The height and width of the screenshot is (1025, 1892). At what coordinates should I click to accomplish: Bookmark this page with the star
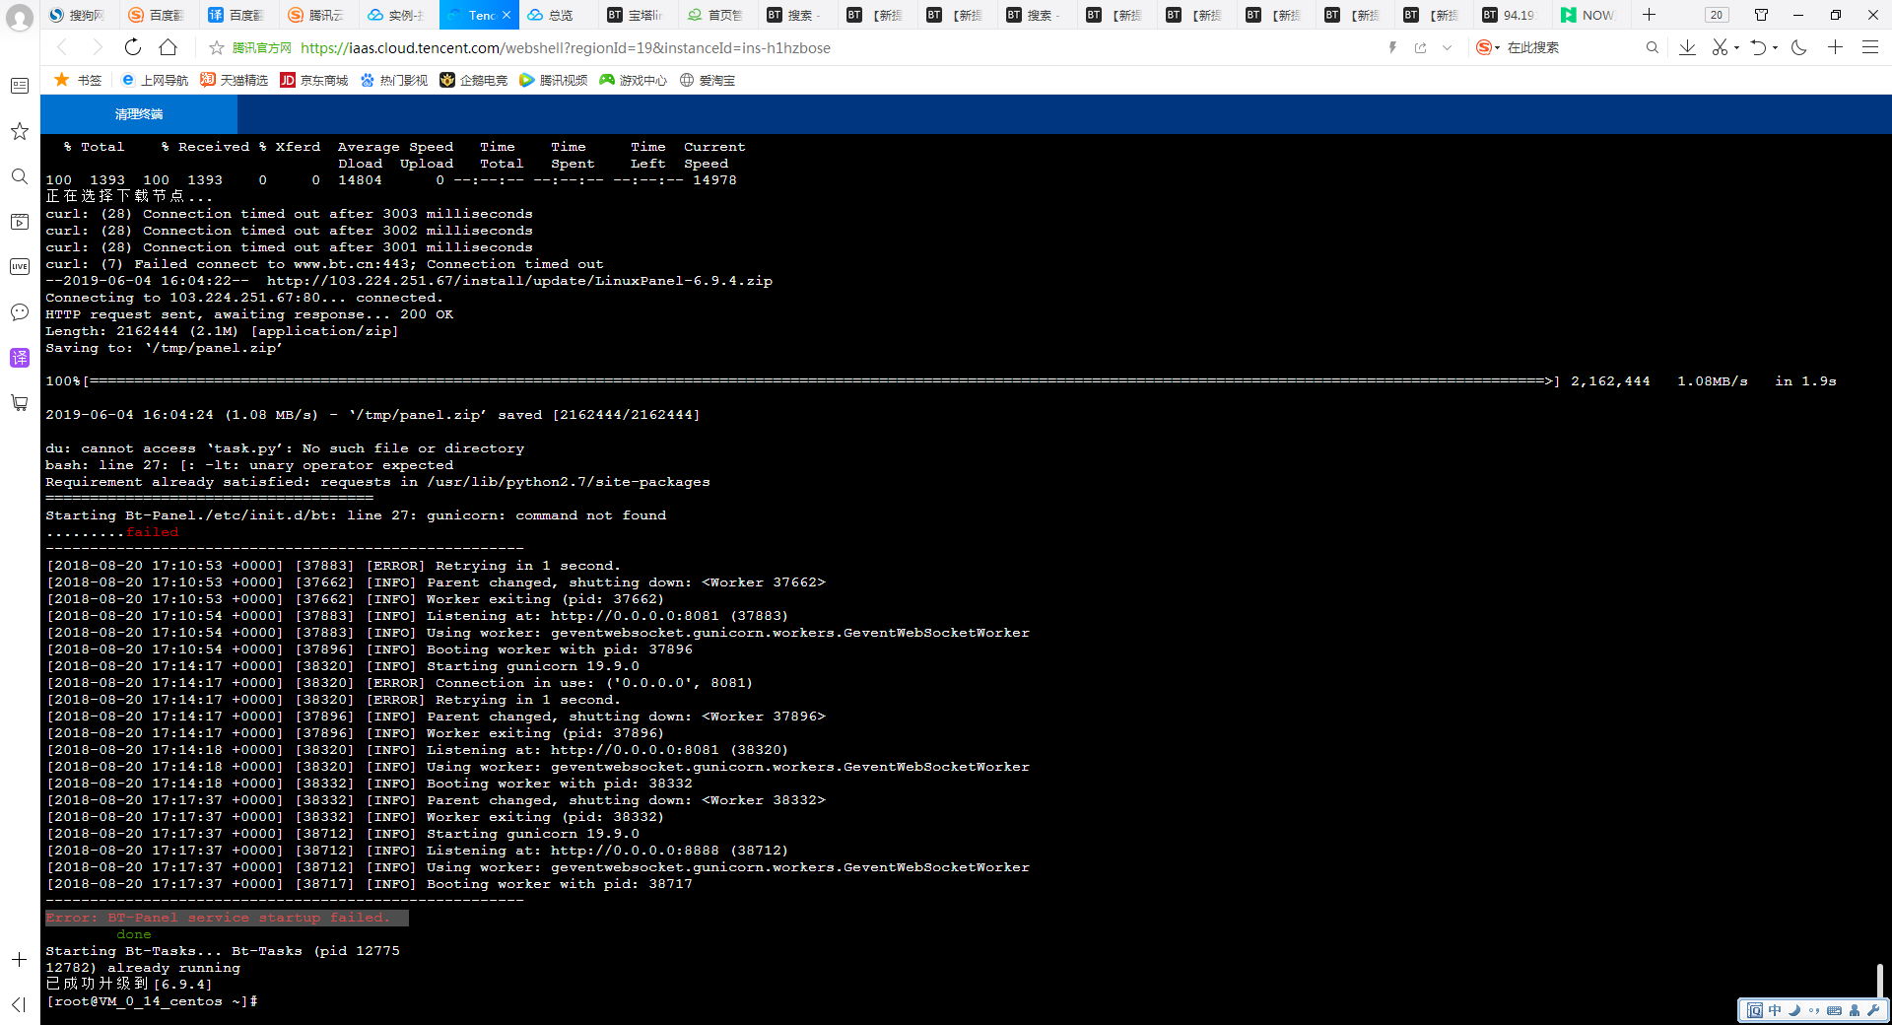pyautogui.click(x=217, y=47)
